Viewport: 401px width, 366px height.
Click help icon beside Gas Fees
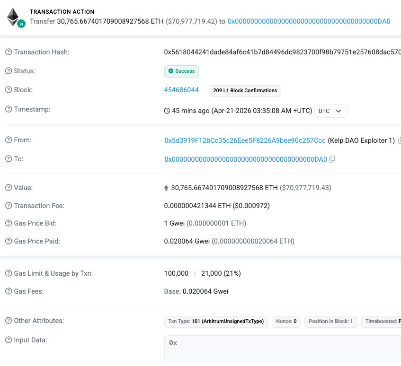click(x=9, y=291)
